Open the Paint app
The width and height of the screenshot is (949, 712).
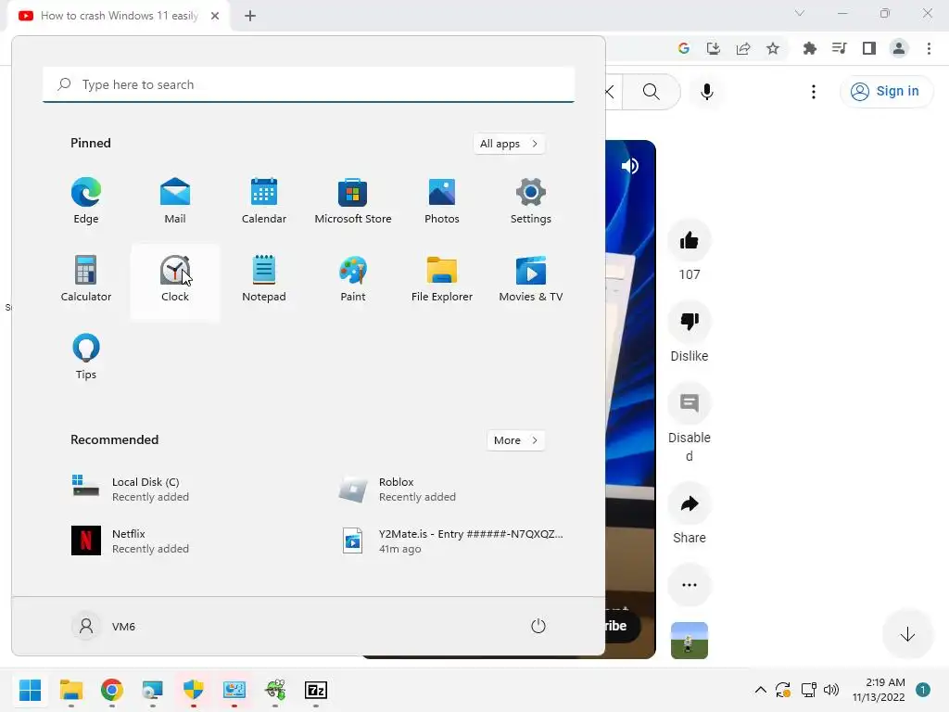tap(353, 279)
